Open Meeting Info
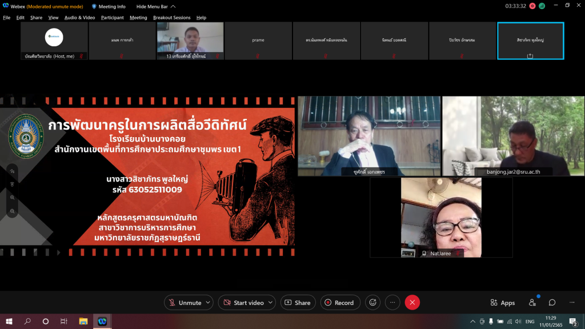Screen dimensions: 585x329 pos(109,7)
